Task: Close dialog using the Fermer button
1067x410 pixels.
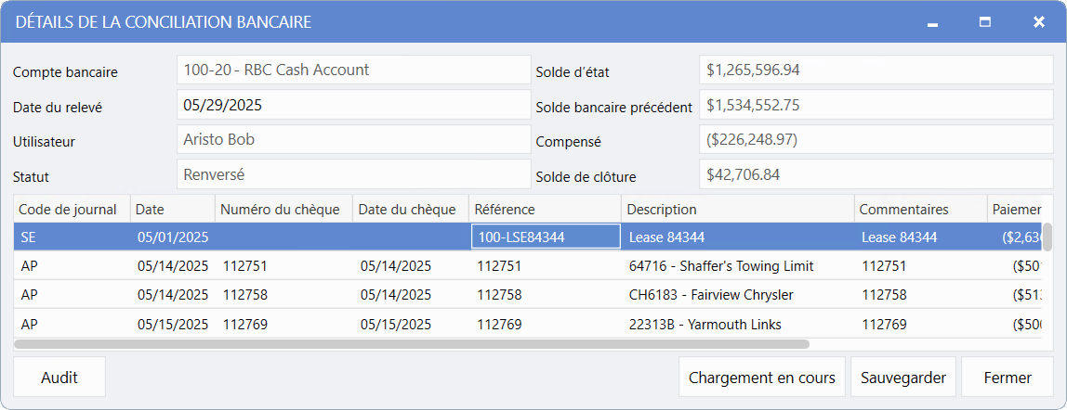Action: point(1007,378)
